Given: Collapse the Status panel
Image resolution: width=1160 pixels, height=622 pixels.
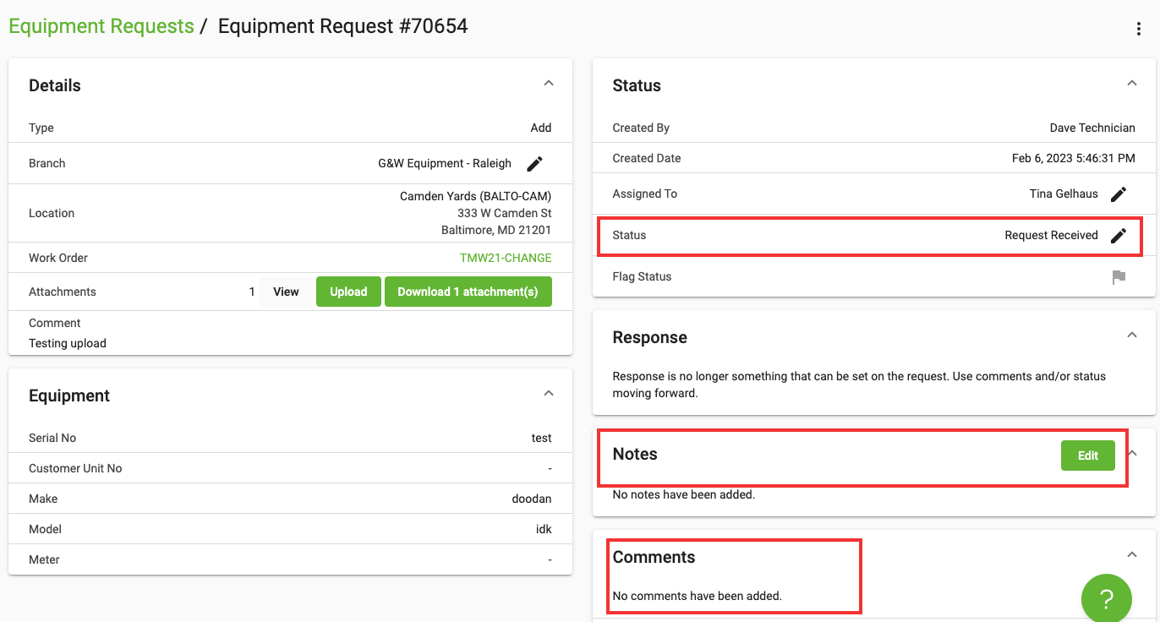Looking at the screenshot, I should (1132, 83).
